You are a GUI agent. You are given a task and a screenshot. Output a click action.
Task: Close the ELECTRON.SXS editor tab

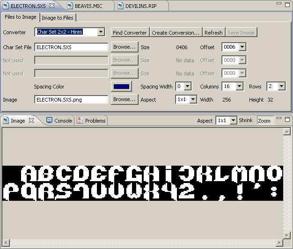[x=52, y=6]
